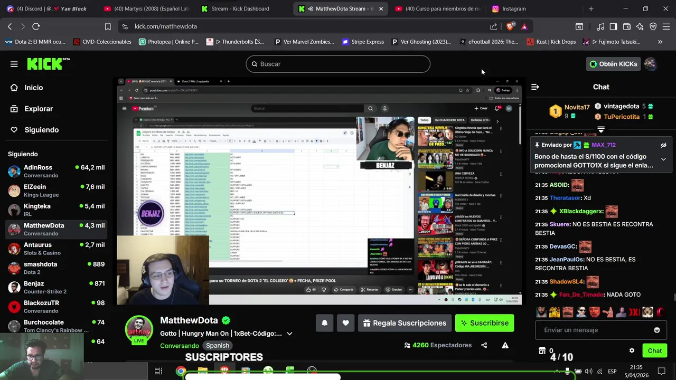Open the chat shop icon
676x380 pixels.
point(542,350)
